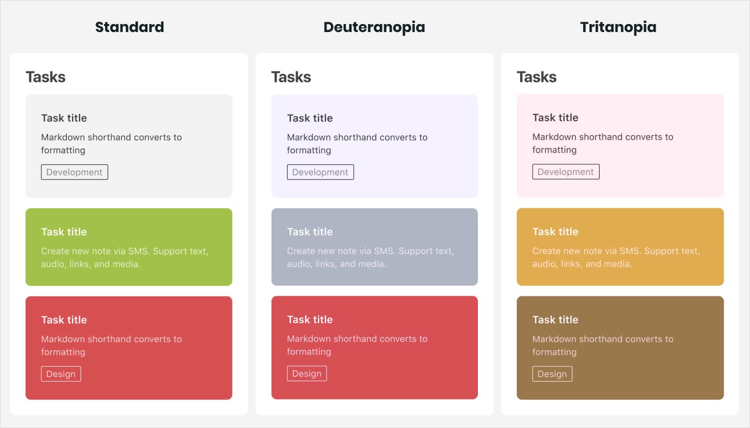Image resolution: width=750 pixels, height=428 pixels.
Task: Switch to the Deuteranopia view
Action: point(374,26)
